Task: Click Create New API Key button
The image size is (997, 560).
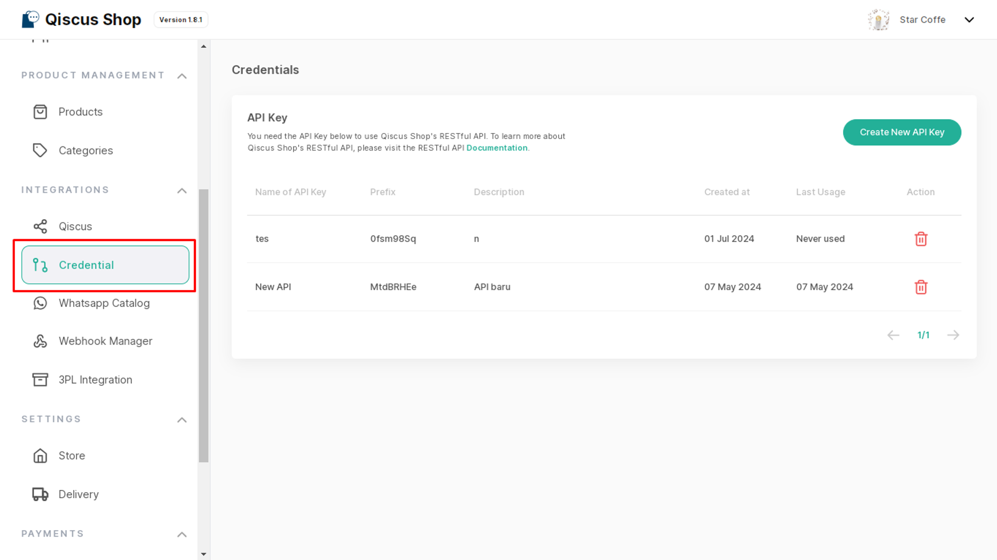Action: [x=902, y=132]
